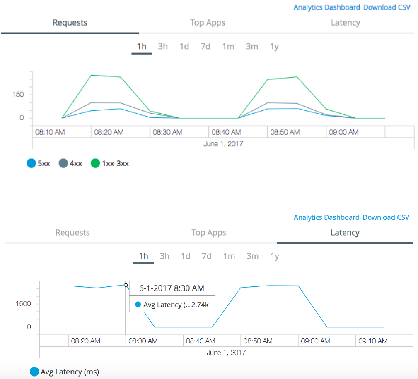Download CSV from the lower latency panel

pyautogui.click(x=386, y=217)
